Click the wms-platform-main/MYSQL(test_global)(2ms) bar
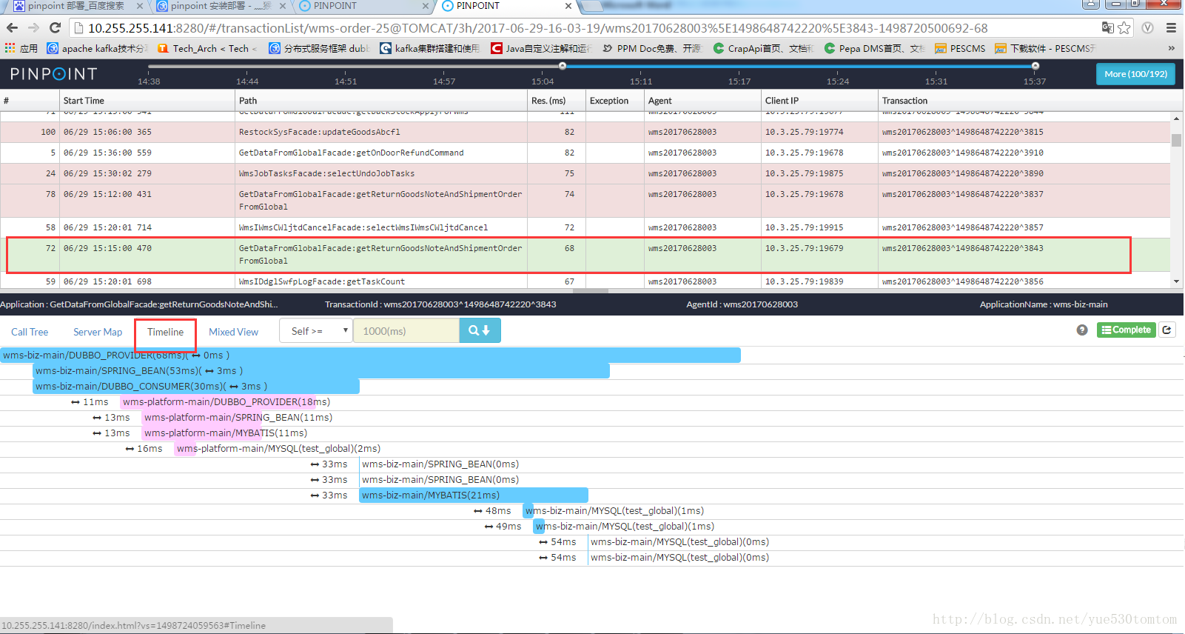Viewport: 1185px width, 634px height. click(x=186, y=449)
